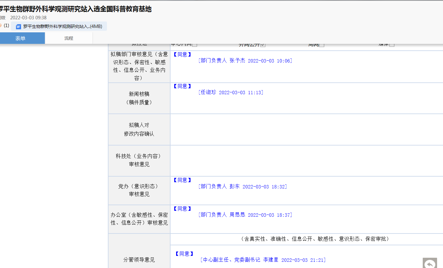Click 李建星's leader approval signature
The width and height of the screenshot is (443, 268).
[263, 260]
